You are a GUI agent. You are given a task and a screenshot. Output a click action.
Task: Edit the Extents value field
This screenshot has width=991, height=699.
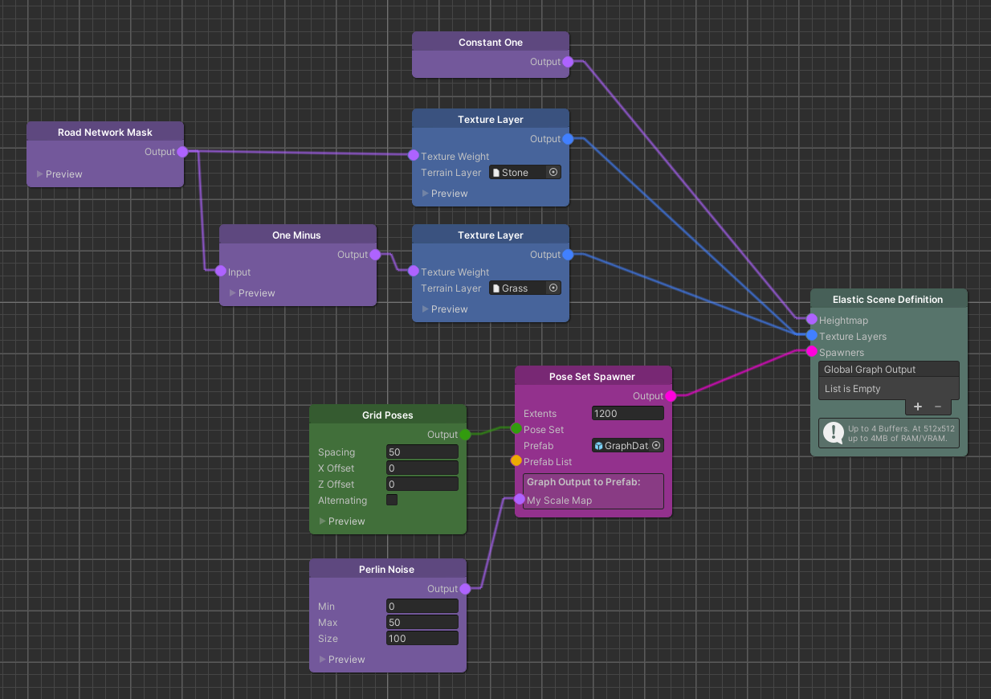627,412
